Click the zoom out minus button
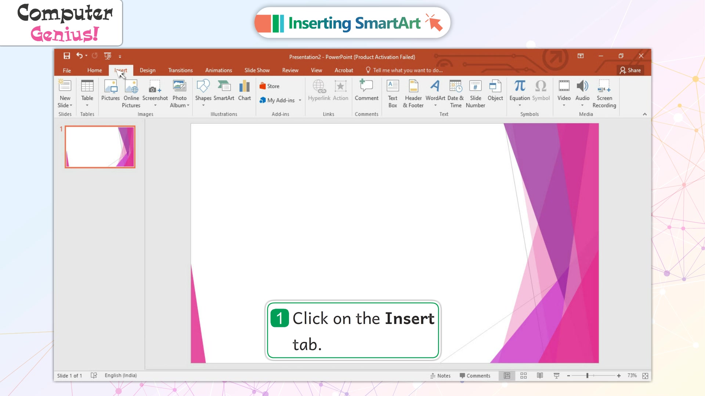 (x=568, y=375)
